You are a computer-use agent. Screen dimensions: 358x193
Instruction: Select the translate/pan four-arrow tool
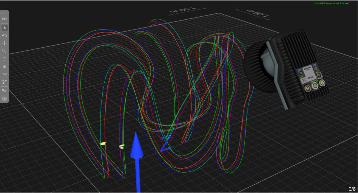(x=4, y=43)
